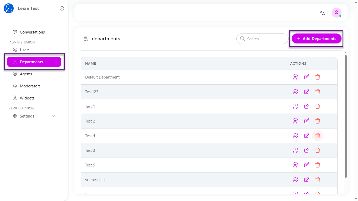Select Users under Administration

(25, 50)
